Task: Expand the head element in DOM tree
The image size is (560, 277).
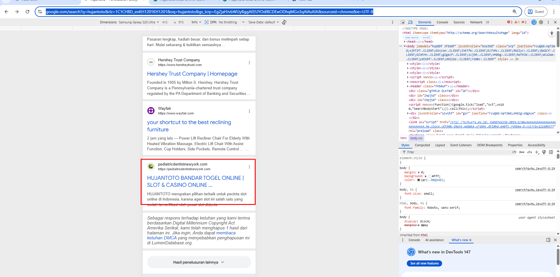Action: [x=404, y=42]
